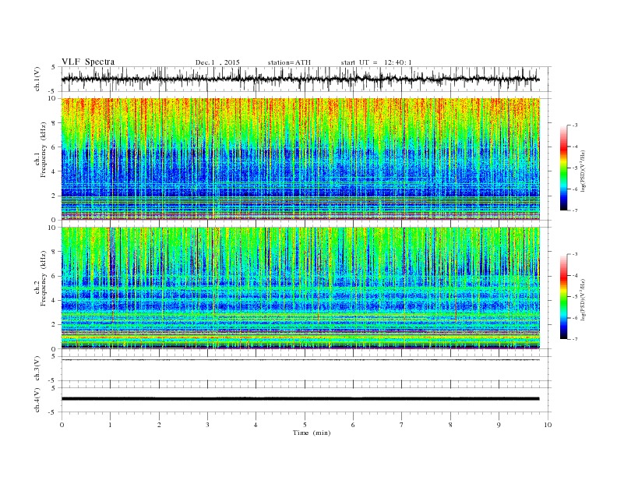This screenshot has width=617, height=477.
Task: Select the log(PSD) label beside ch.2 color bar
Action: point(583,299)
